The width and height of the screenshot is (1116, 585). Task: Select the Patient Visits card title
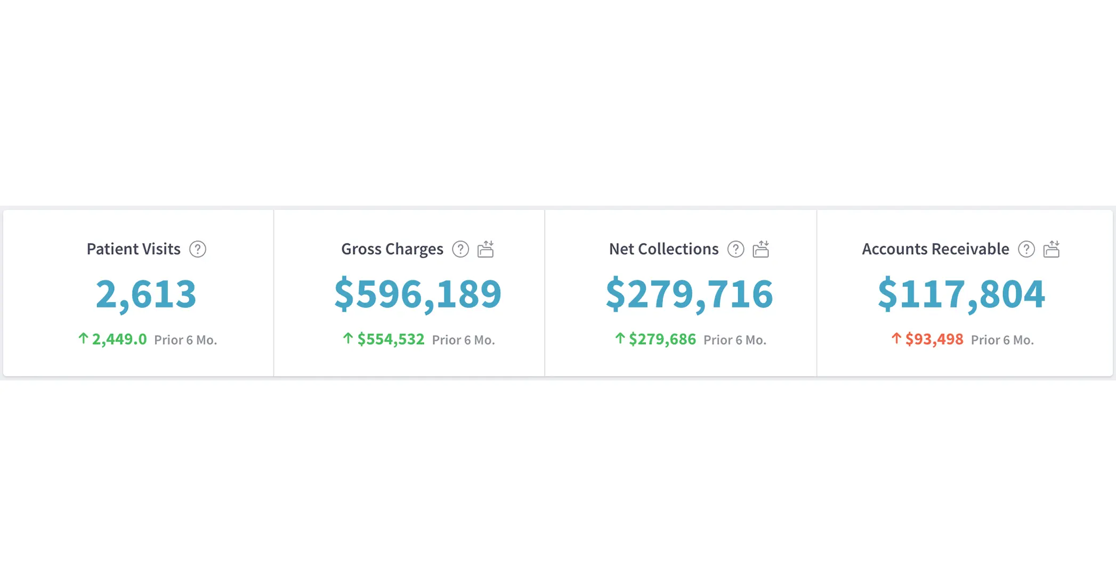(x=133, y=249)
